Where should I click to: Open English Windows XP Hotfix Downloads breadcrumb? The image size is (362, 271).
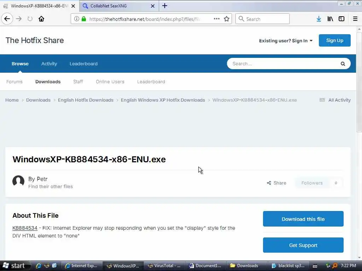click(x=163, y=100)
